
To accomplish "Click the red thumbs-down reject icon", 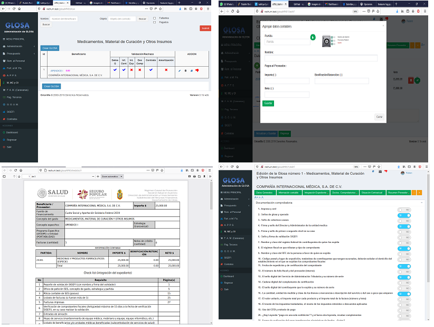I will click(197, 70).
